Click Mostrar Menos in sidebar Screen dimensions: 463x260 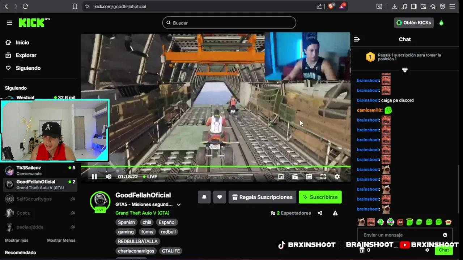(61, 240)
